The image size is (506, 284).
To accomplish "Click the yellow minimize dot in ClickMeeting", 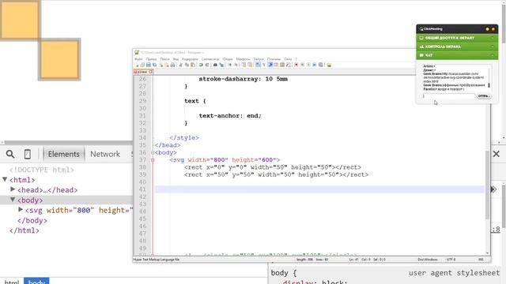I will [x=487, y=29].
